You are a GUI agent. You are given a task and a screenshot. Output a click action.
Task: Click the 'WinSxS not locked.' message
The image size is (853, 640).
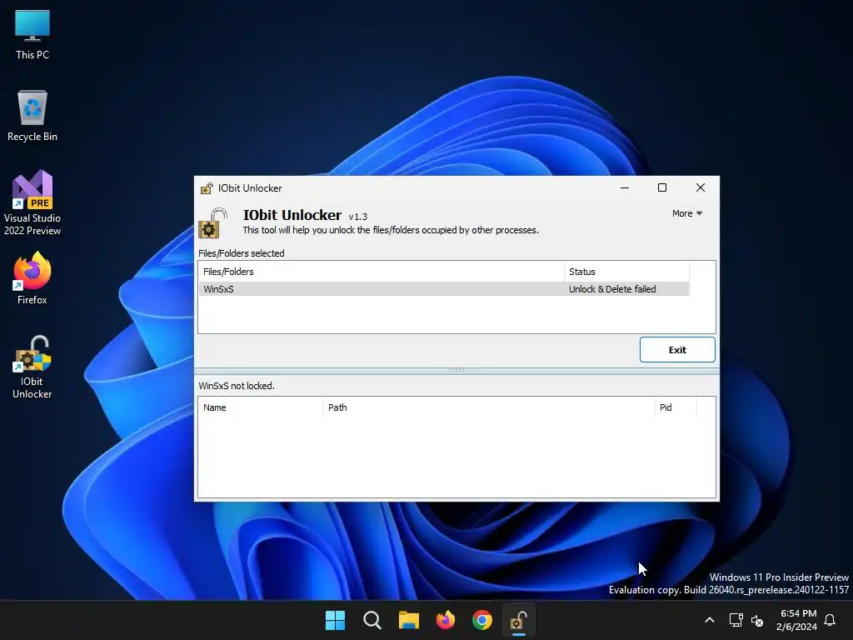(x=237, y=386)
